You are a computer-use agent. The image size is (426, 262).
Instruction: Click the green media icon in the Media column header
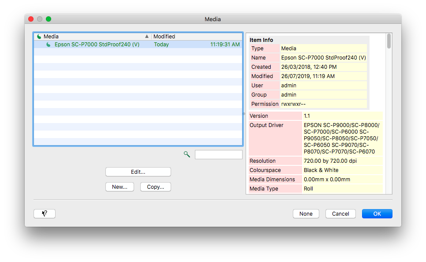tap(39, 37)
